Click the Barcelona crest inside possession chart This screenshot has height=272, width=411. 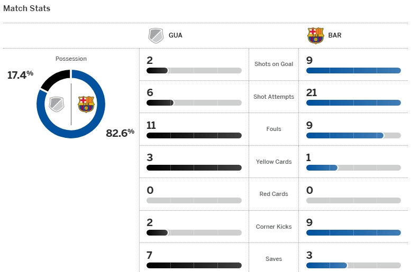pos(86,104)
